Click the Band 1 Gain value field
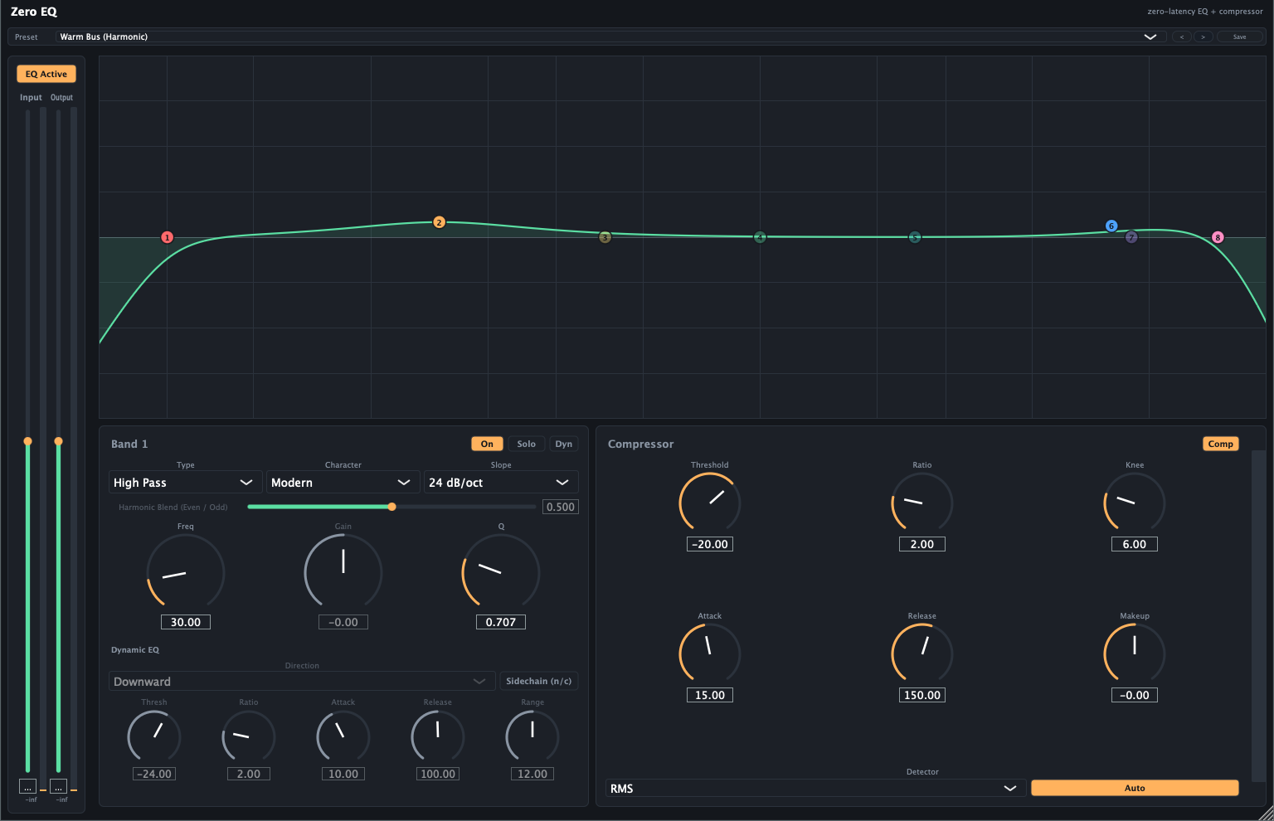Screen dimensions: 1274x821 pos(343,622)
